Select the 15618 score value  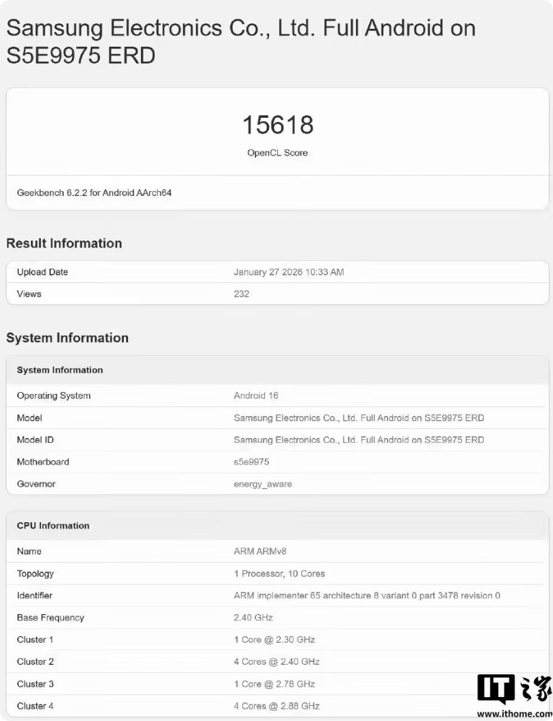[278, 125]
